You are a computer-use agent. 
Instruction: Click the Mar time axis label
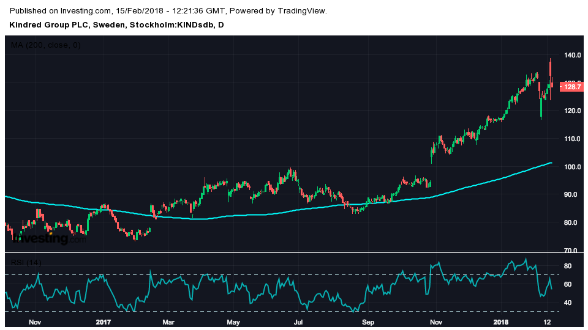[x=168, y=322]
